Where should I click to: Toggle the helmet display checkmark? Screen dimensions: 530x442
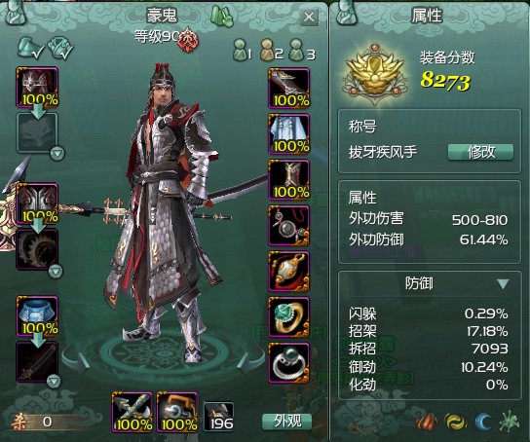pos(31,48)
